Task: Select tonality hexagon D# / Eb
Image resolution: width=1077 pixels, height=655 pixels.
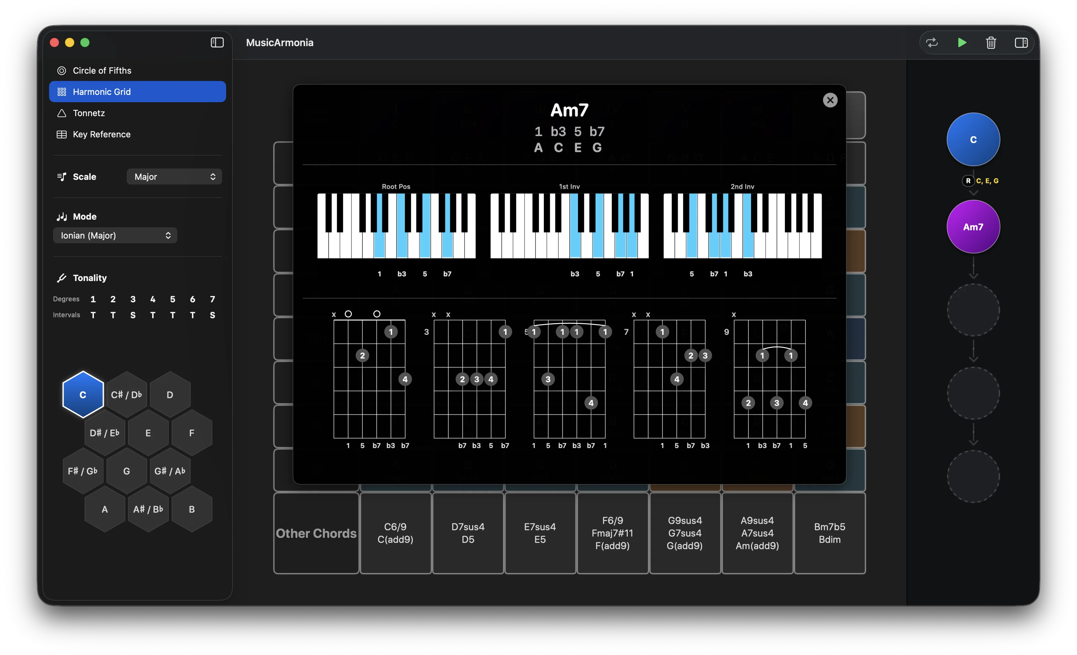Action: (x=104, y=433)
